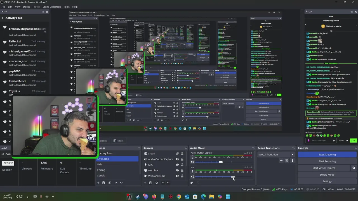Open the View menu
The width and height of the screenshot is (358, 201).
[x=18, y=7]
